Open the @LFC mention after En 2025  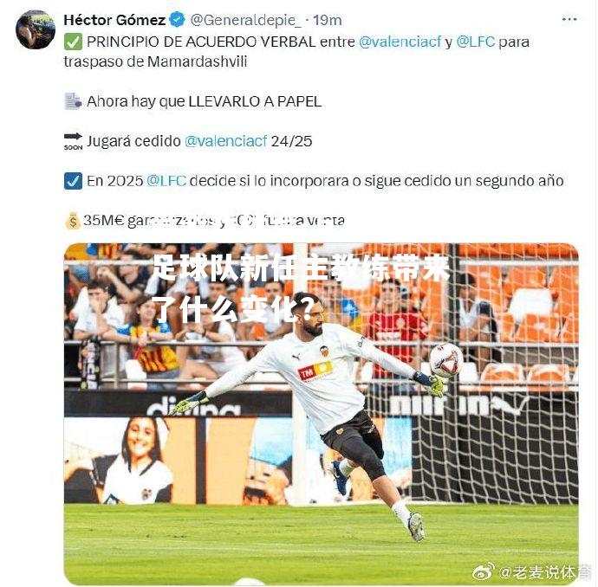pyautogui.click(x=166, y=181)
